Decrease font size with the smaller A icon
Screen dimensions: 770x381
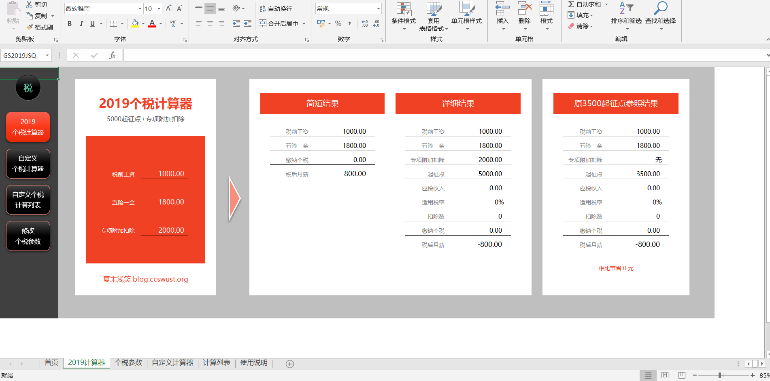(180, 8)
